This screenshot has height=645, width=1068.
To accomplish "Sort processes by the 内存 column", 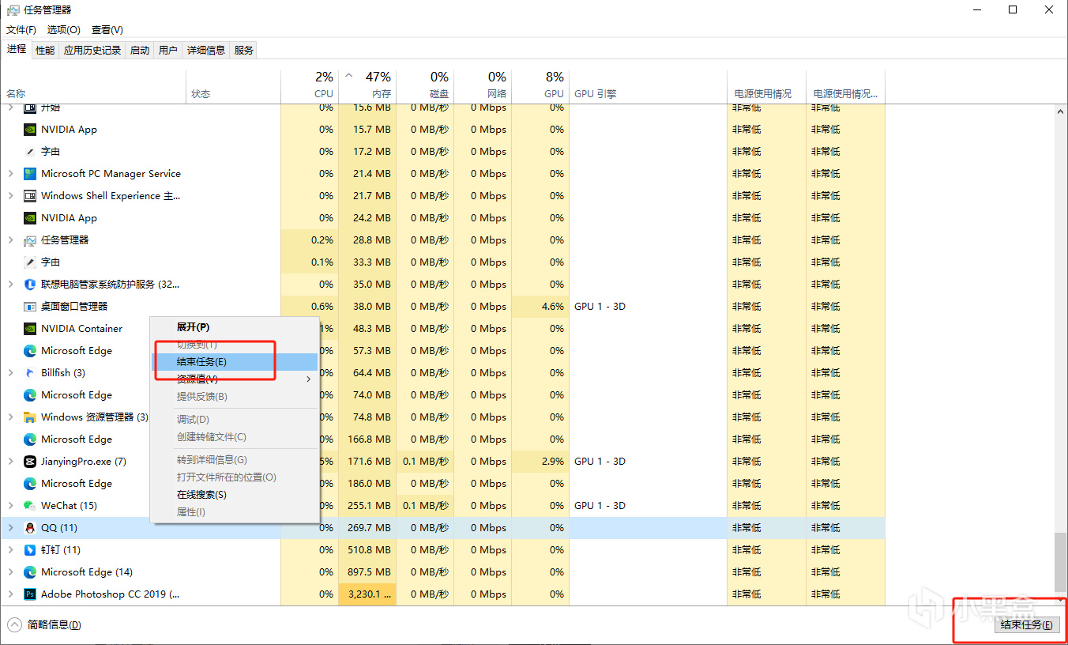I will click(367, 86).
